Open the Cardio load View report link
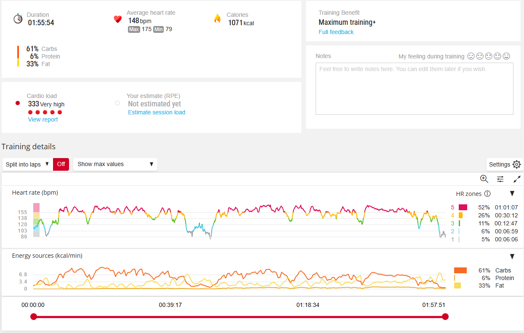The image size is (524, 333). click(x=43, y=119)
